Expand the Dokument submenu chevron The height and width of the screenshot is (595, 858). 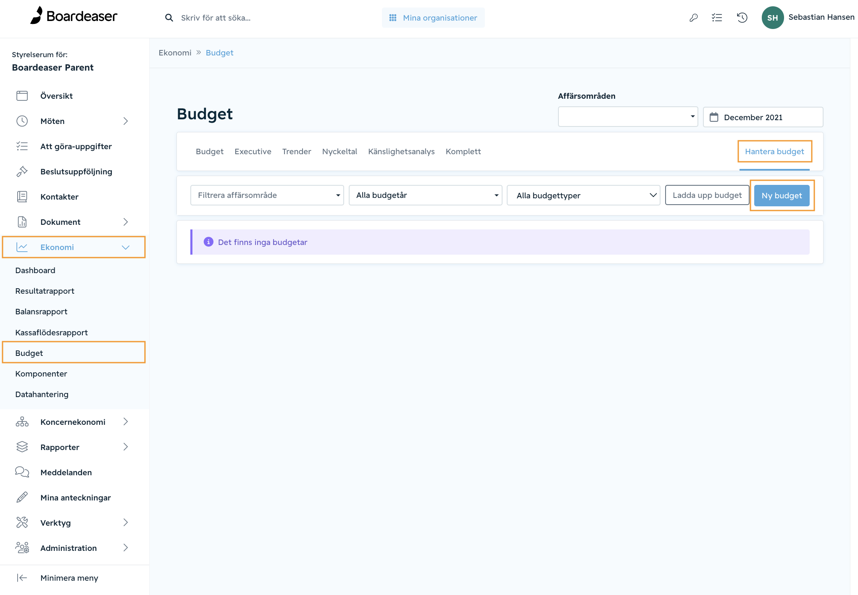coord(125,222)
